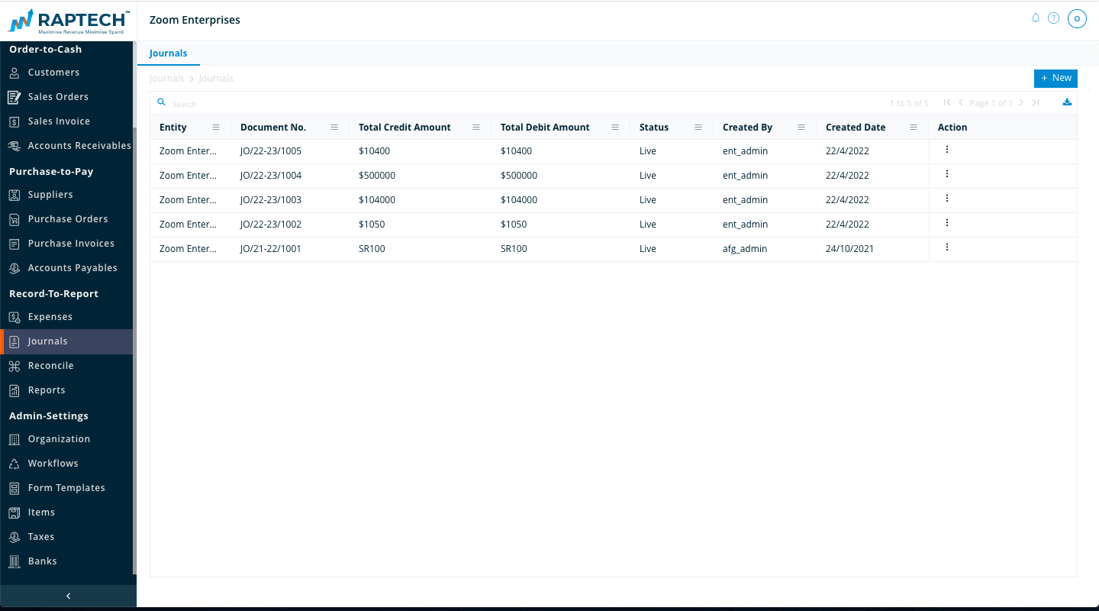The height and width of the screenshot is (611, 1099).
Task: Click the Purchase Invoices sidebar icon
Action: pyautogui.click(x=15, y=244)
